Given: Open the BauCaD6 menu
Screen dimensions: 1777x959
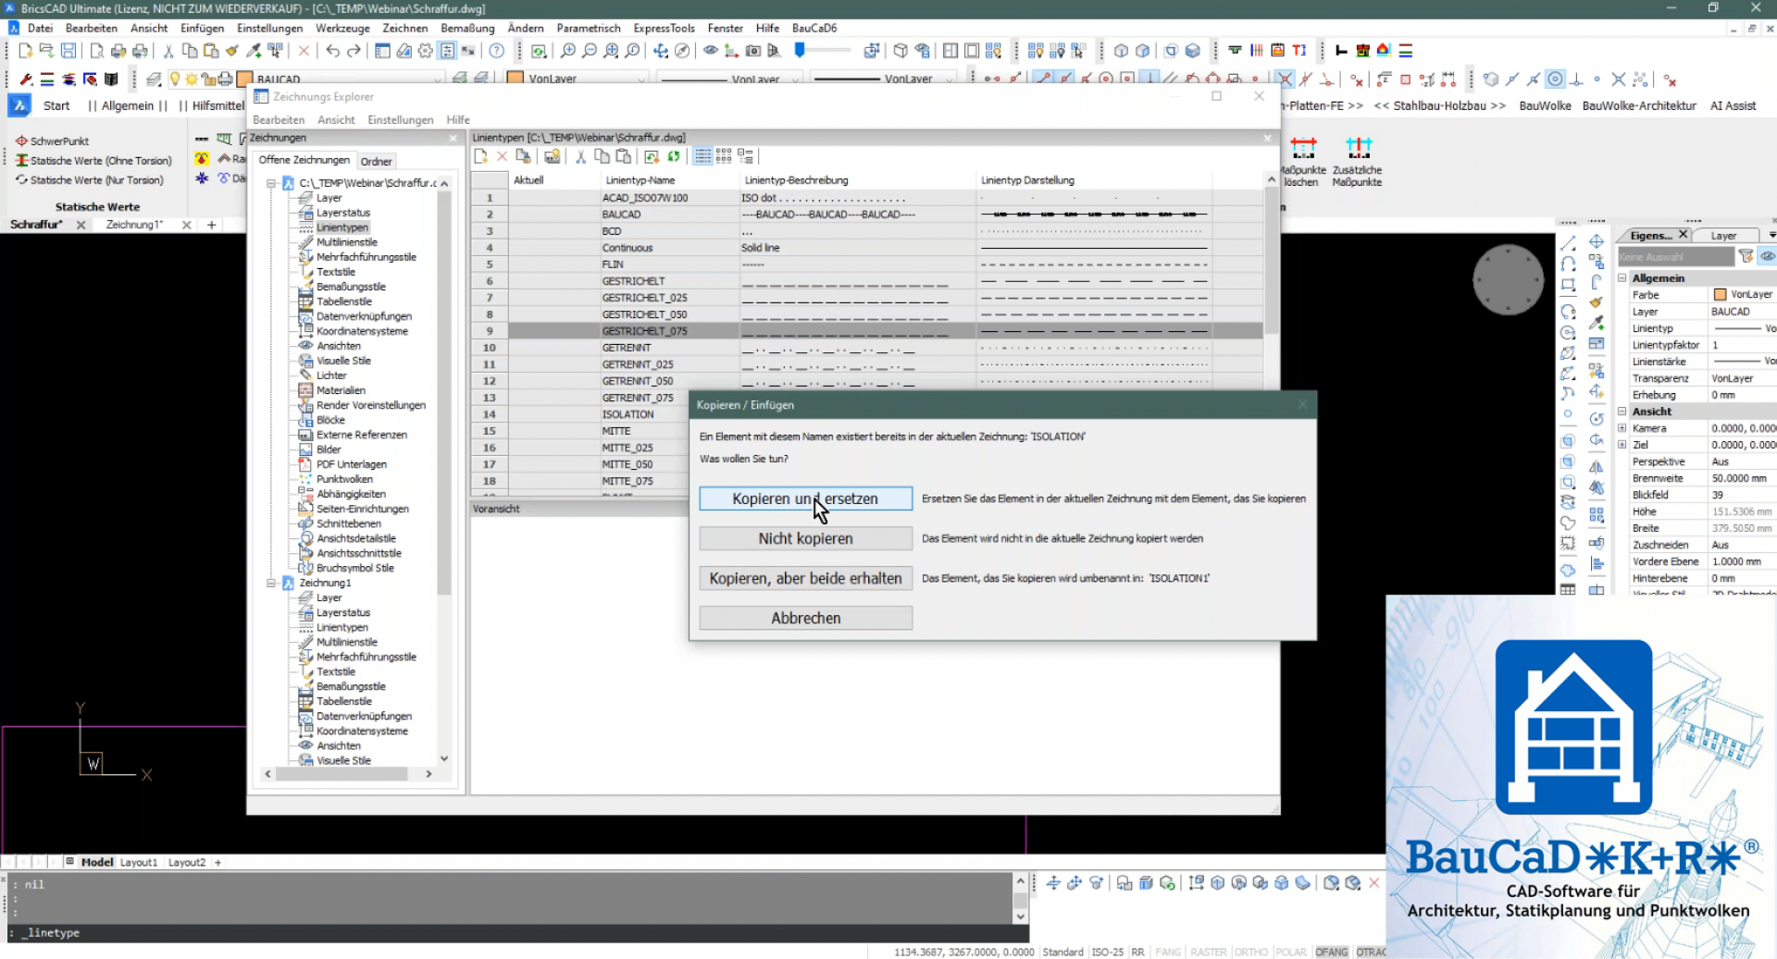Looking at the screenshot, I should point(814,28).
